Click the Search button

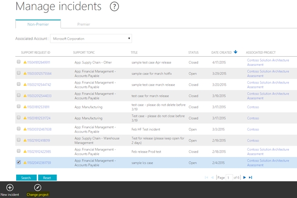click(26, 177)
